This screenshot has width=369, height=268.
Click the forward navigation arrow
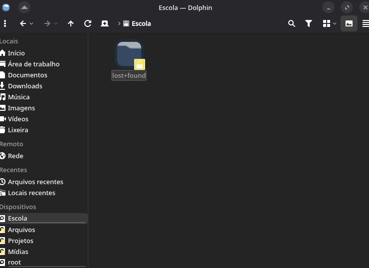tap(47, 23)
